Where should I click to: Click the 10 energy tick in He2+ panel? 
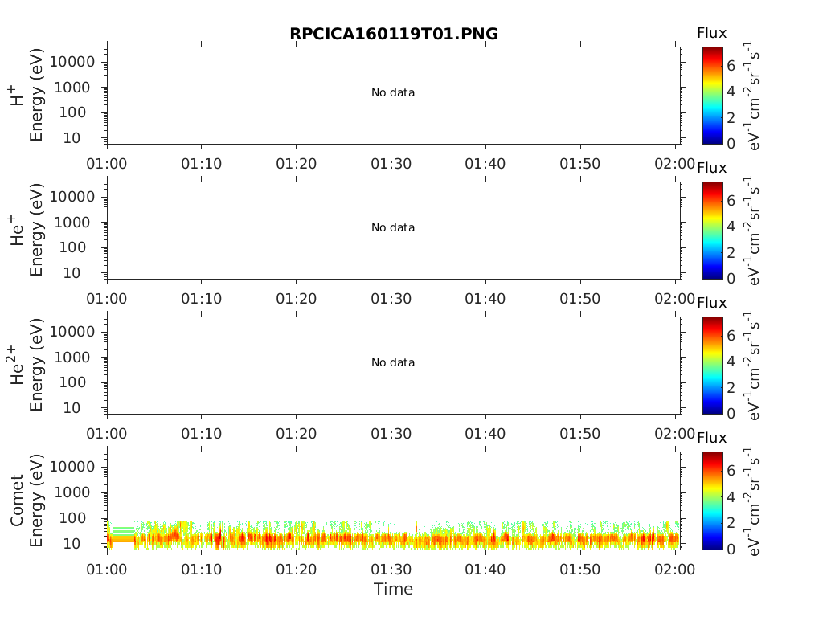[x=72, y=408]
